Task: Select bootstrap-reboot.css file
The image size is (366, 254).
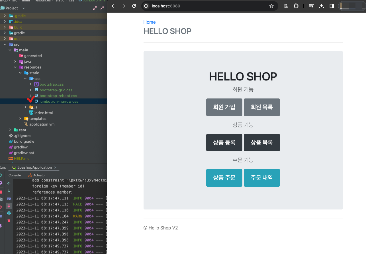Action: tap(58, 96)
